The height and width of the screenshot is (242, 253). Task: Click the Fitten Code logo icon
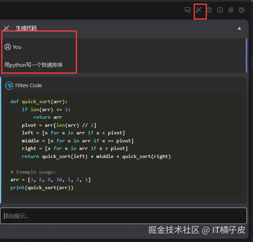click(9, 86)
